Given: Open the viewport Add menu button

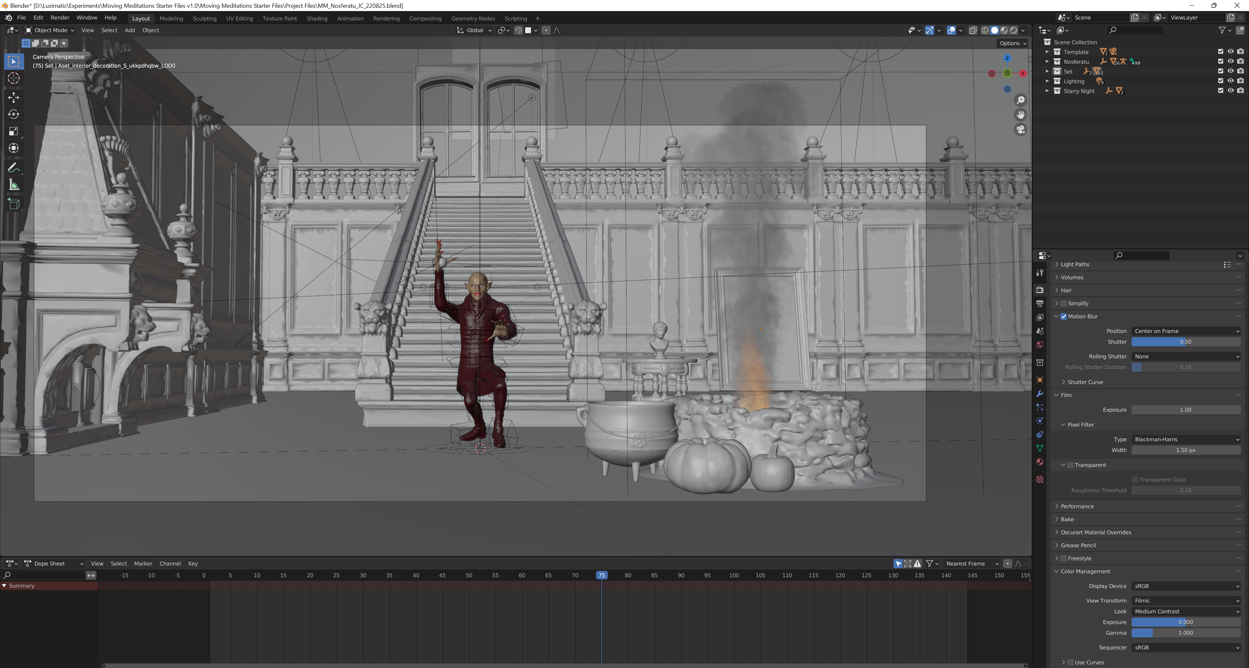Looking at the screenshot, I should [x=129, y=30].
